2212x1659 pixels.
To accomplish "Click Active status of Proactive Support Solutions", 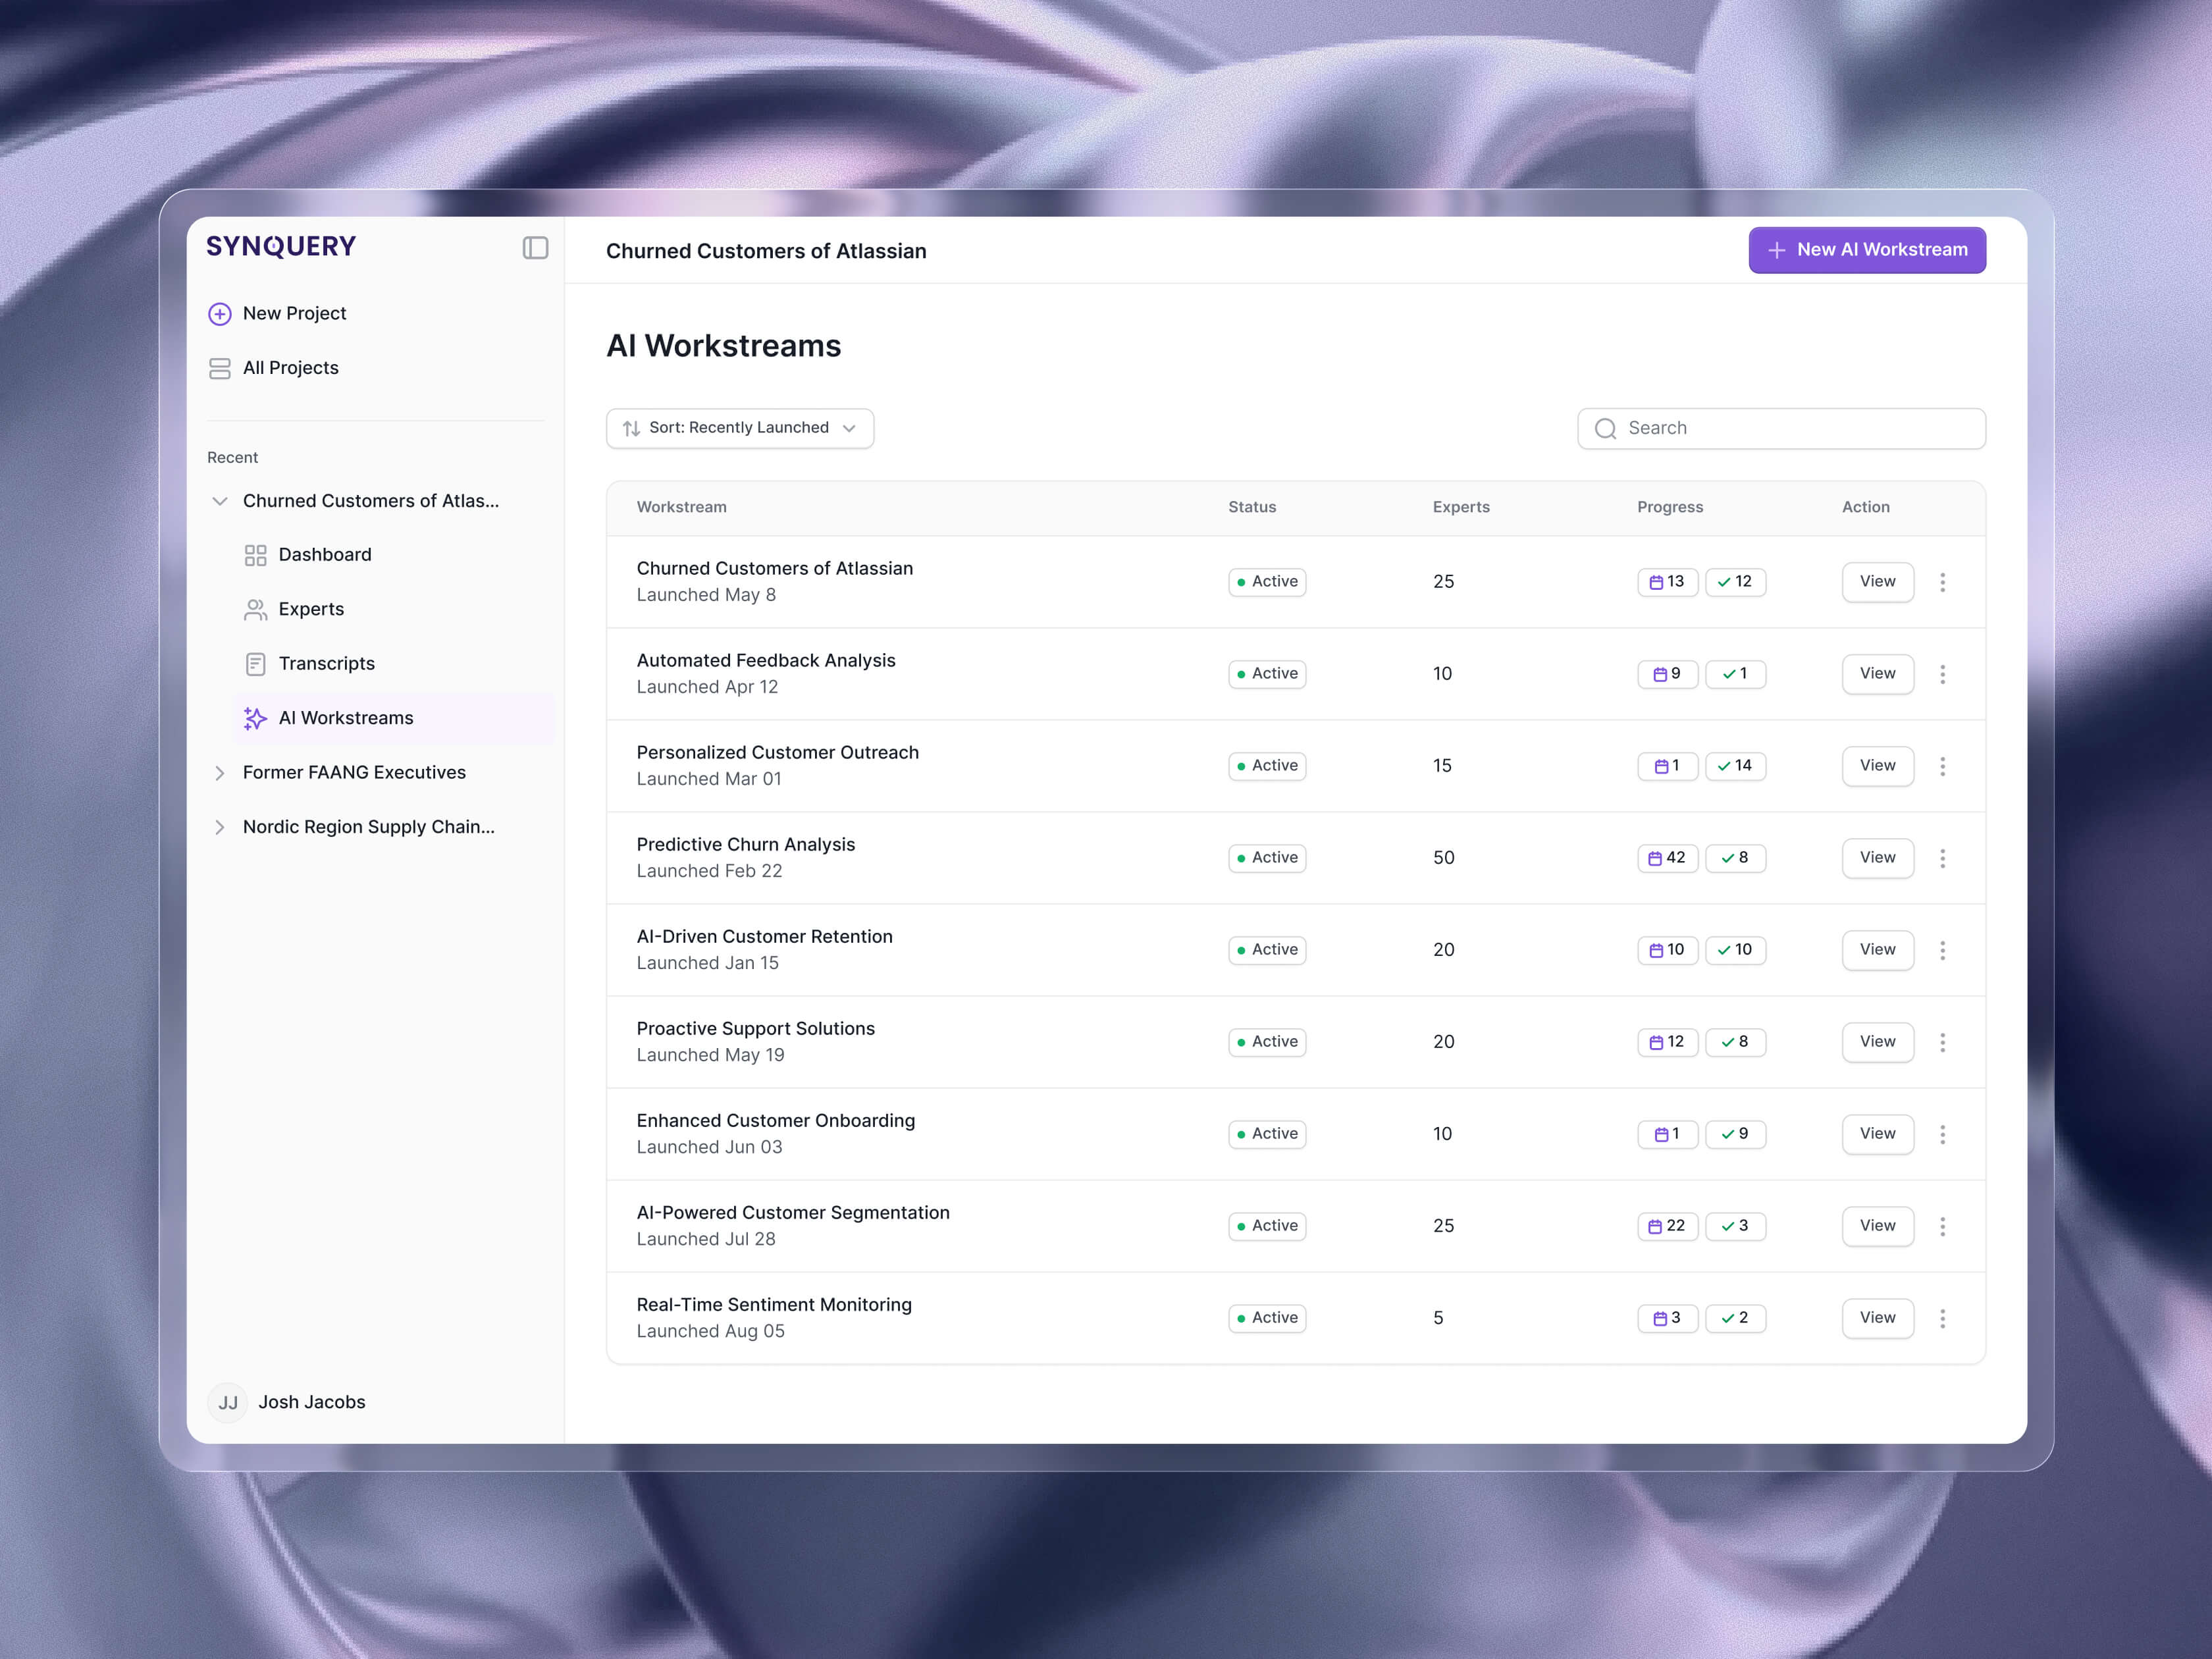I will 1267,1042.
